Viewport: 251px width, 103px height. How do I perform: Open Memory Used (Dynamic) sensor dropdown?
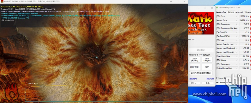pos(237,52)
